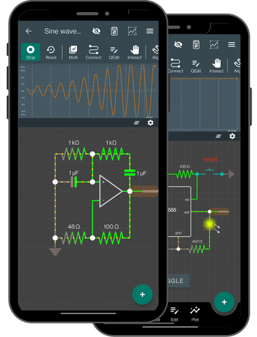Choose the QEdit tool on back phone
This screenshot has width=257, height=337.
[x=196, y=66]
